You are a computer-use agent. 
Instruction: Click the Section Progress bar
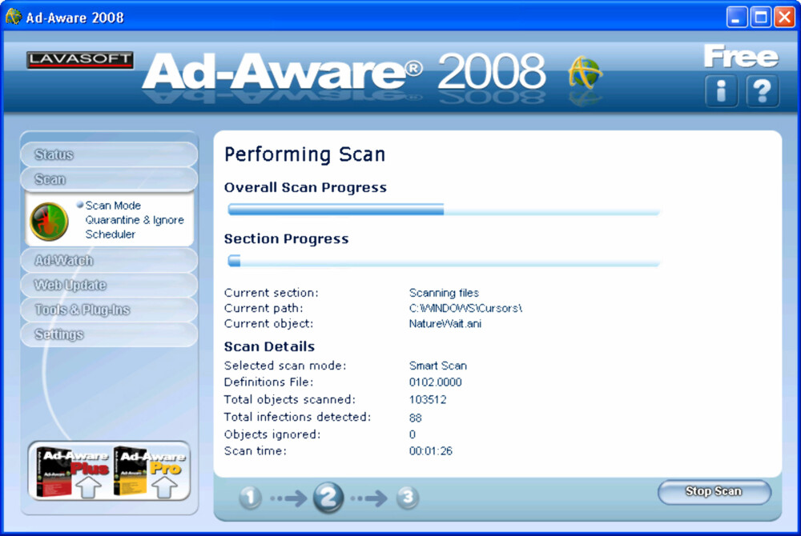[x=444, y=261]
